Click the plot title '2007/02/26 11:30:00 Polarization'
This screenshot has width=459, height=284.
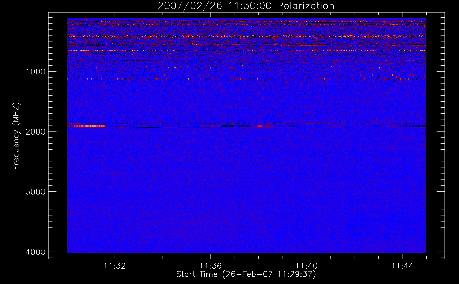click(246, 6)
